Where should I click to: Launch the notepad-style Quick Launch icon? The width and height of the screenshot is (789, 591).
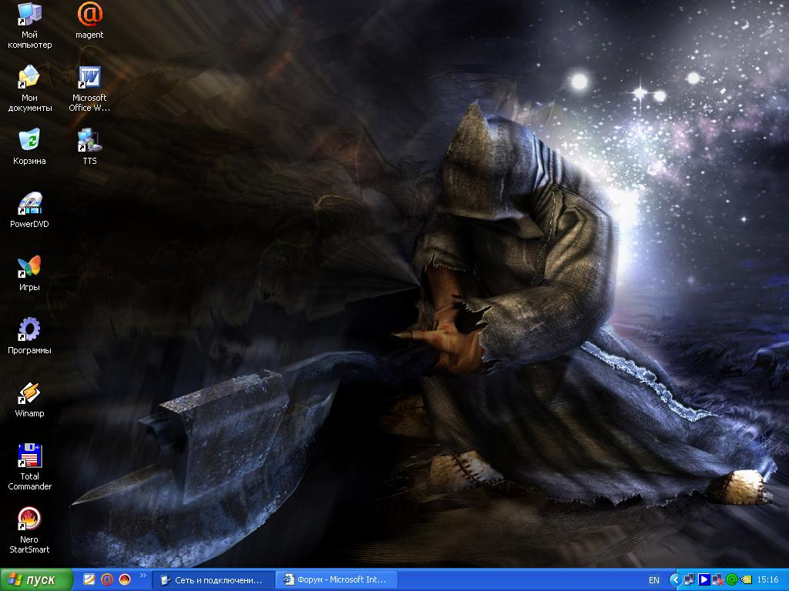[x=89, y=580]
